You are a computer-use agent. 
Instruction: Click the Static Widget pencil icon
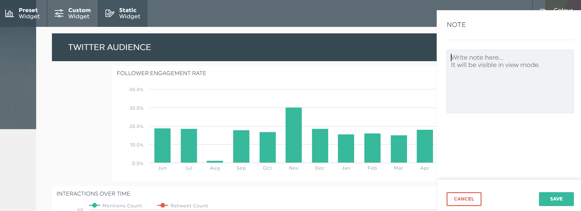coord(110,13)
